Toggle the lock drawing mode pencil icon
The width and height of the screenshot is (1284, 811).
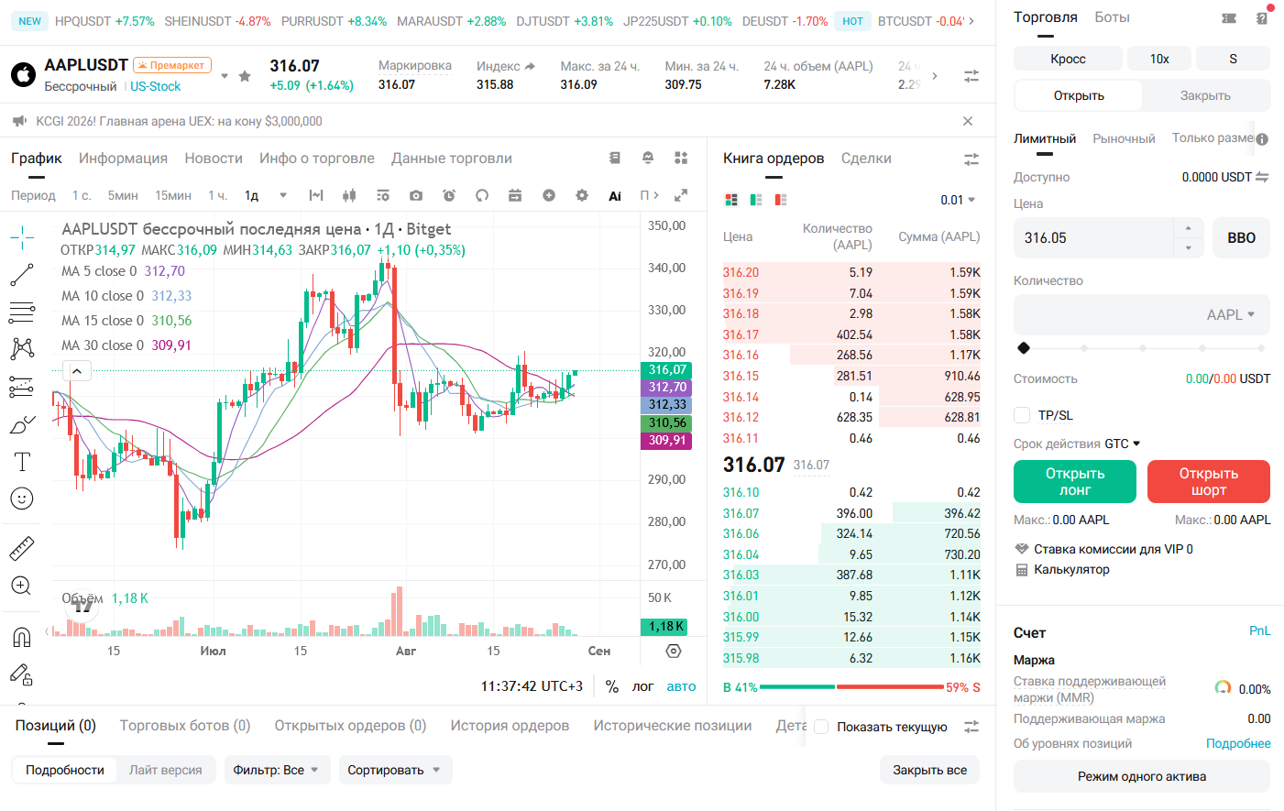click(x=22, y=674)
